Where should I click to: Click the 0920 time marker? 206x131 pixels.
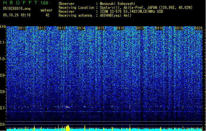pyautogui.click(x=198, y=28)
